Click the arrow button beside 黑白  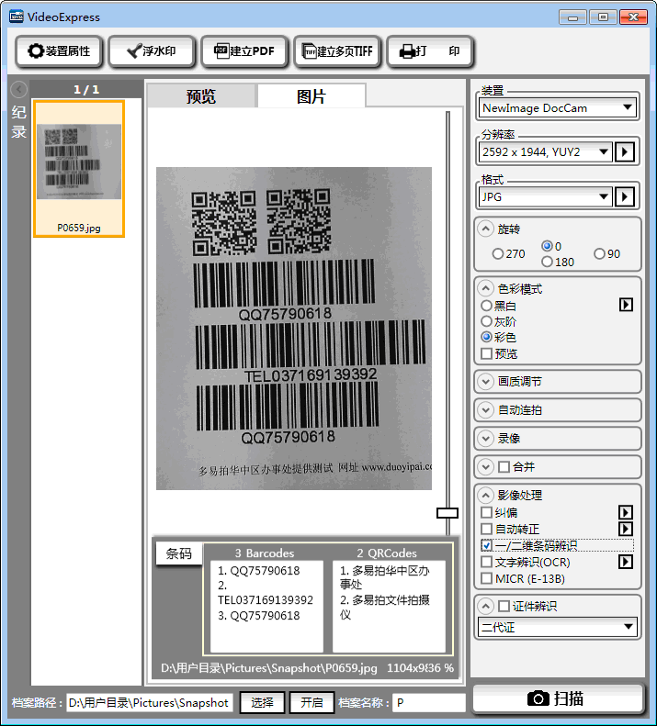coord(626,305)
